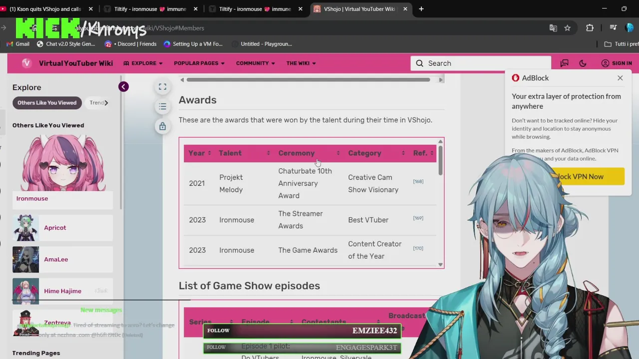
Task: Expand the Explore menu
Action: (x=143, y=63)
